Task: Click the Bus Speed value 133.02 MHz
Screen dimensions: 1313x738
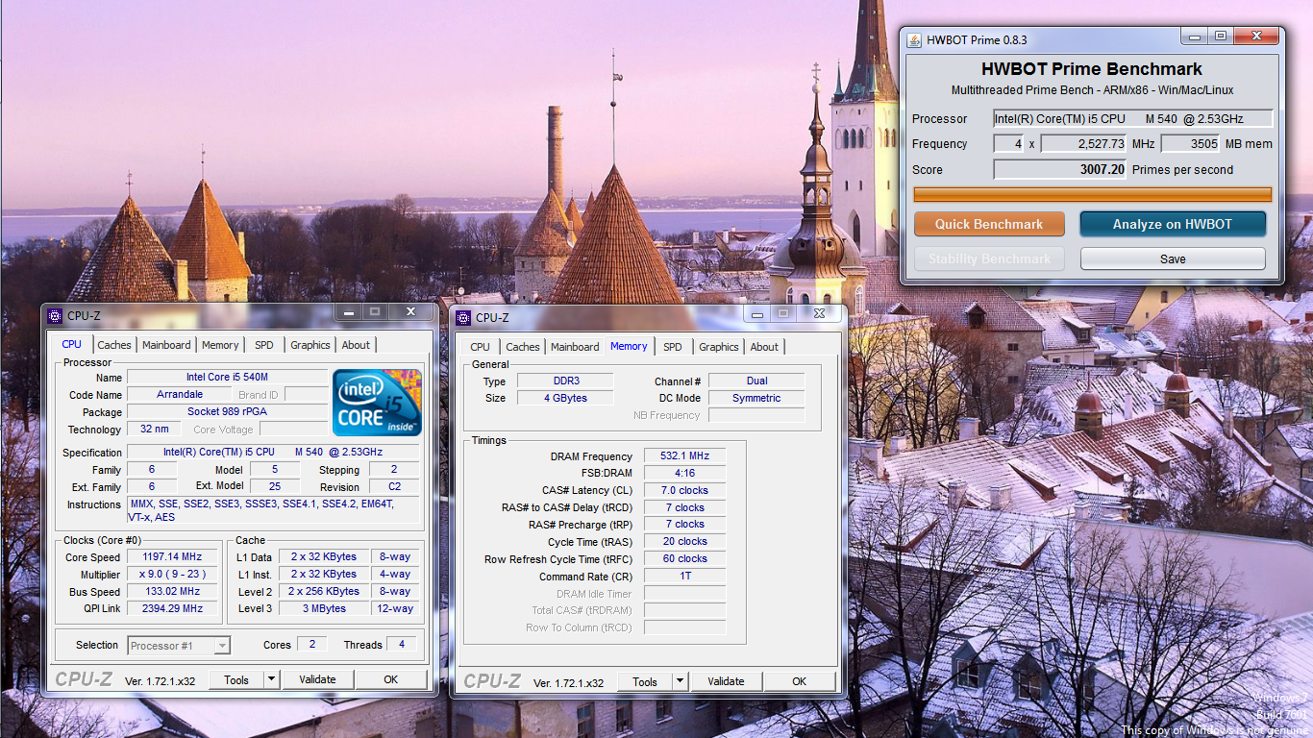Action: point(174,592)
